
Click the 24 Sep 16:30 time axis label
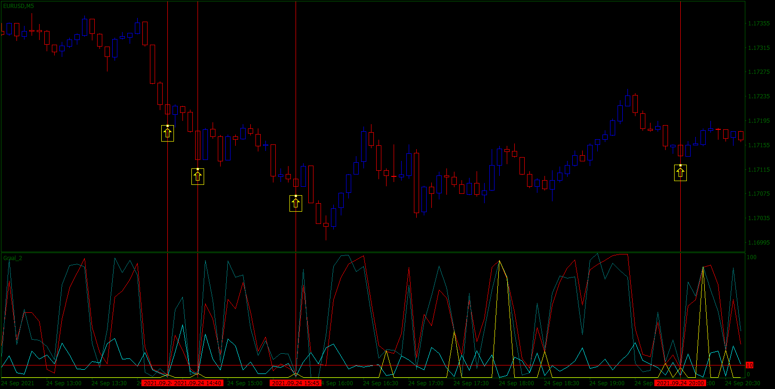[x=380, y=383]
